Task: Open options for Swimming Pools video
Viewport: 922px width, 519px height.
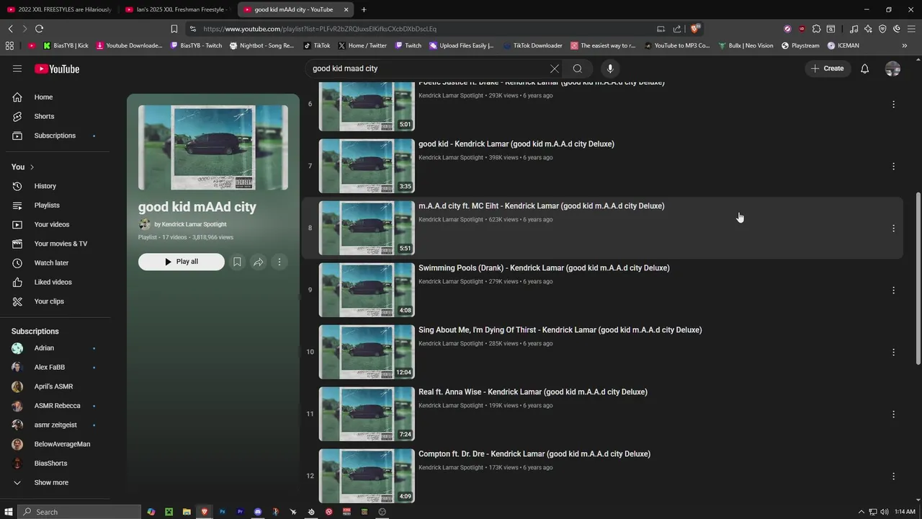Action: (x=893, y=290)
